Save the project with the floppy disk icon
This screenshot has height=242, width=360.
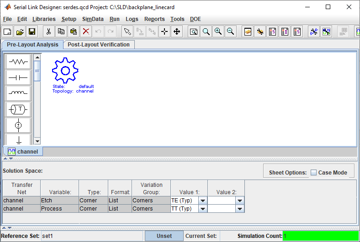point(32,31)
